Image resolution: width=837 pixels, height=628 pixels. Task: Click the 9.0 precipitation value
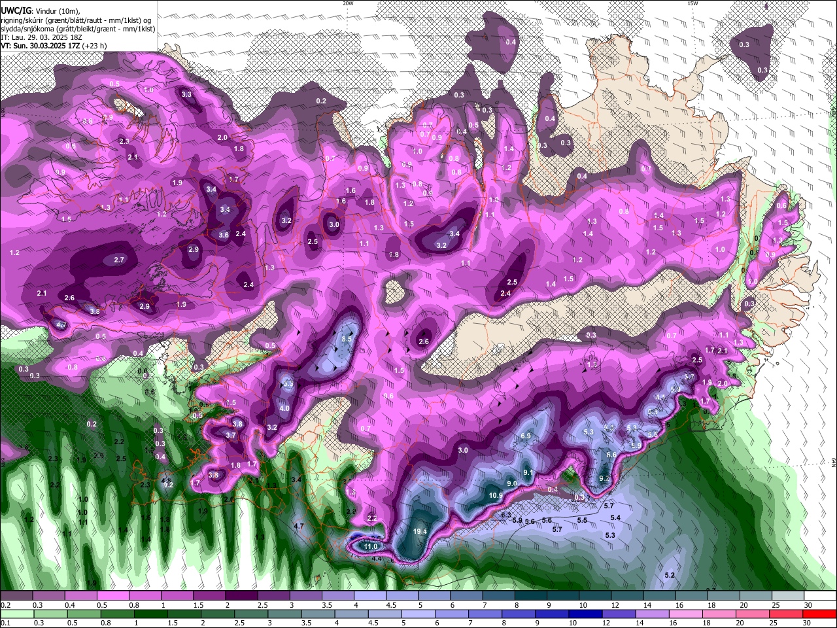click(x=512, y=483)
